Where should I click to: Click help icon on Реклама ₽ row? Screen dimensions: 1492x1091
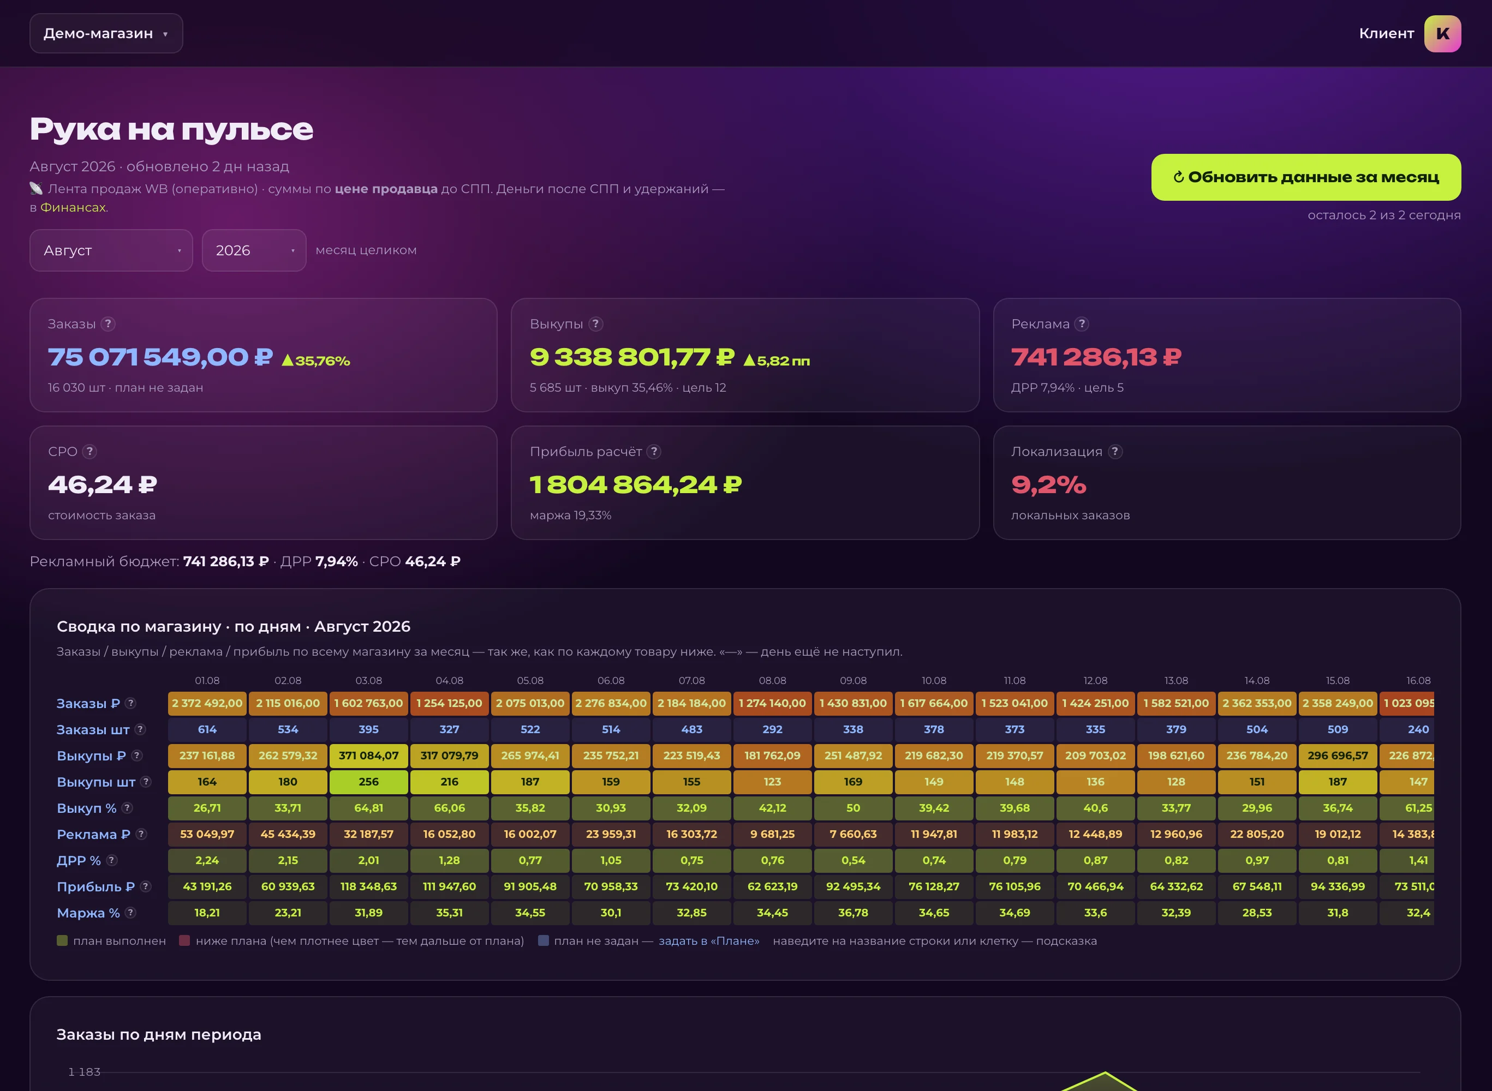[141, 834]
